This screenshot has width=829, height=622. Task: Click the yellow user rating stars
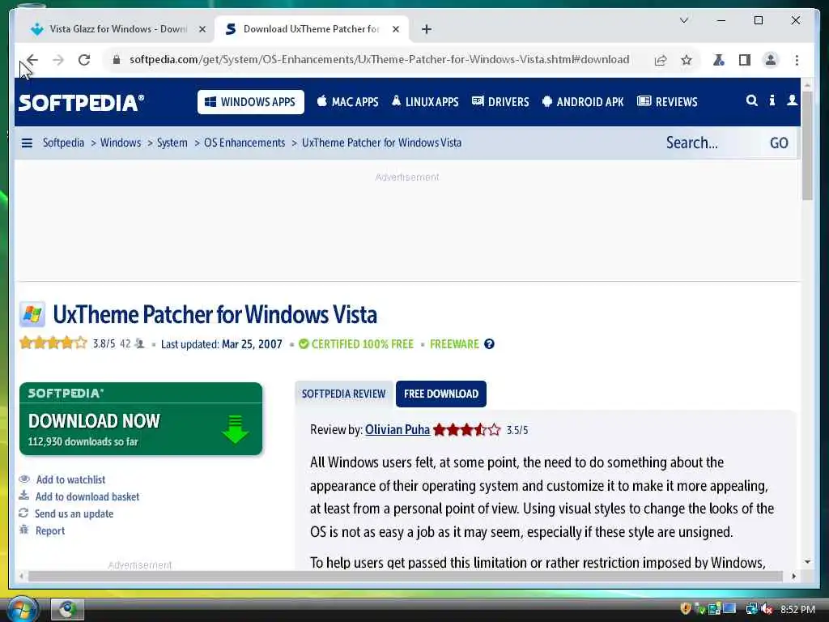pyautogui.click(x=53, y=343)
